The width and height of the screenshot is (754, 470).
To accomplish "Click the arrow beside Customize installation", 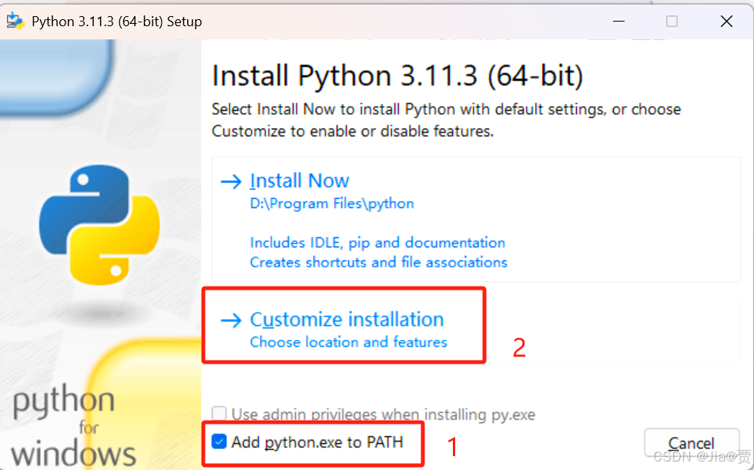I will tap(230, 320).
